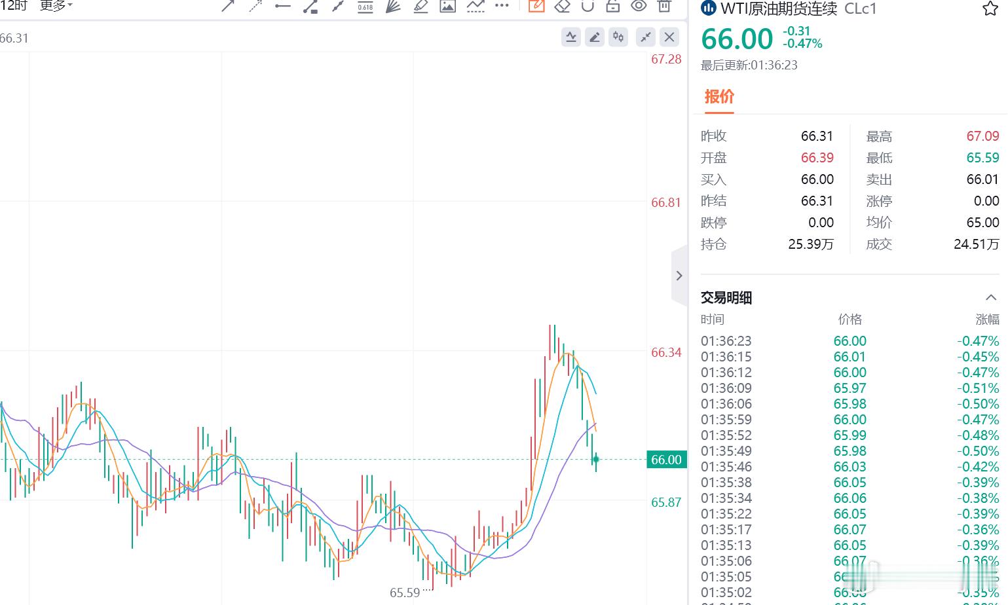
Task: Select the trade row at 01:35:17
Action: (850, 530)
